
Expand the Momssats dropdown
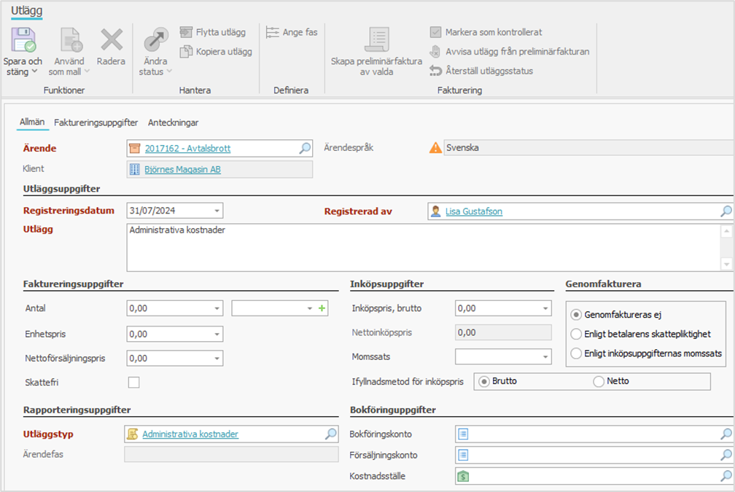click(545, 357)
